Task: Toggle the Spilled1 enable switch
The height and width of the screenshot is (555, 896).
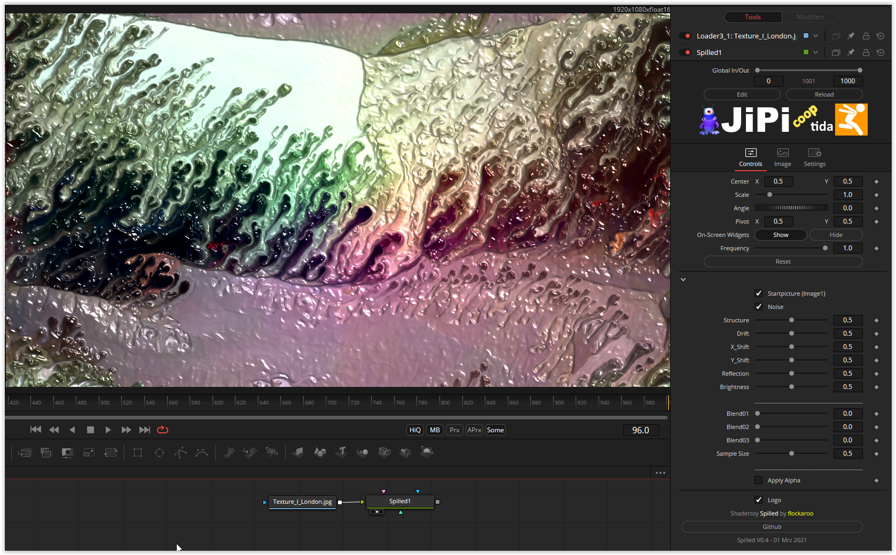Action: (685, 52)
